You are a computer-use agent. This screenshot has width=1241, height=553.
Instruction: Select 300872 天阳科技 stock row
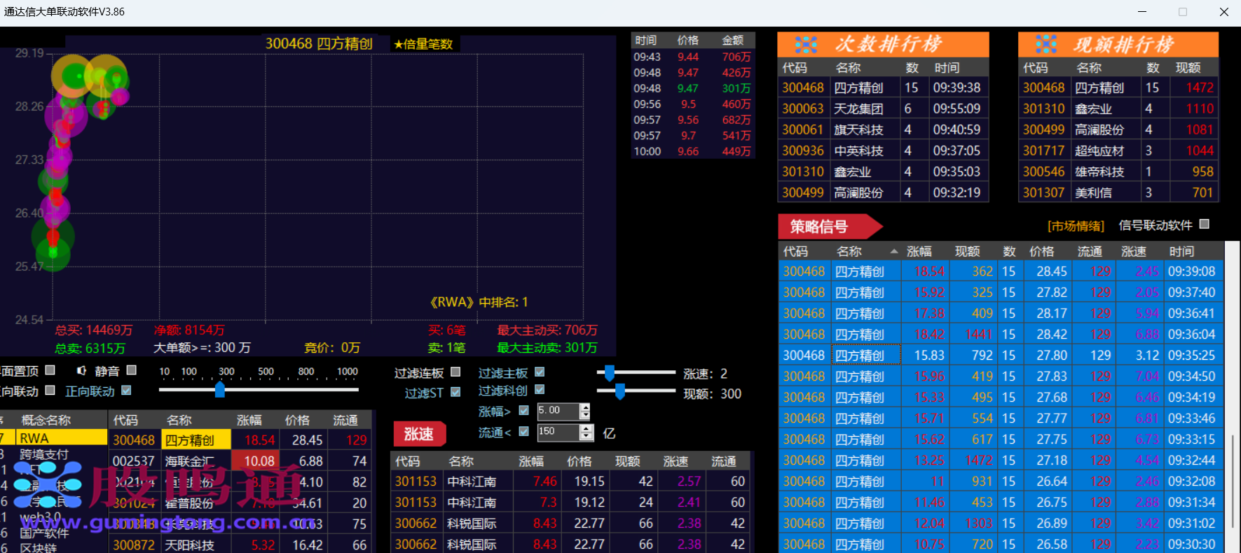pos(240,545)
